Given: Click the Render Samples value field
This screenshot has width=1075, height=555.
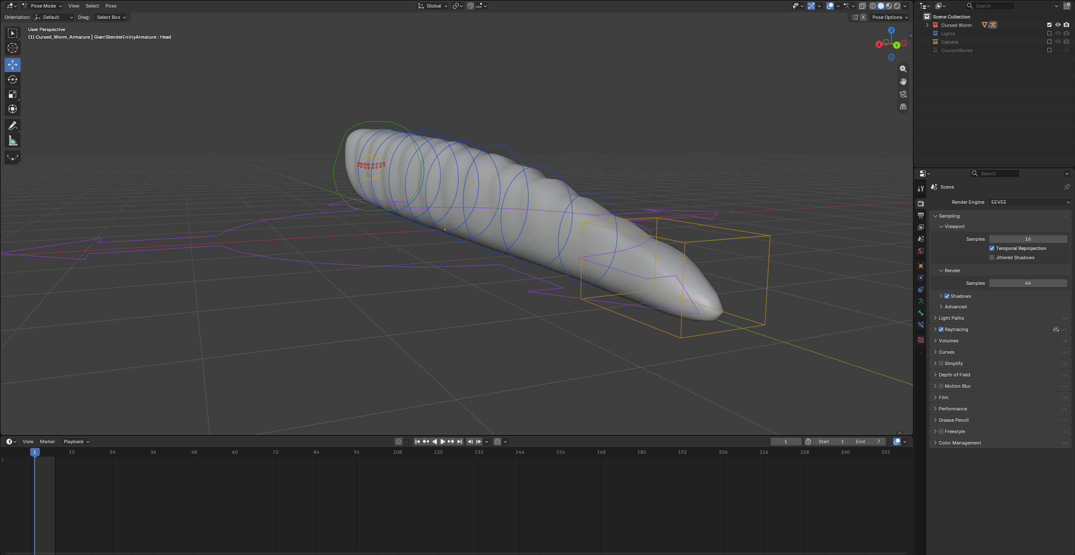Looking at the screenshot, I should click(1028, 283).
